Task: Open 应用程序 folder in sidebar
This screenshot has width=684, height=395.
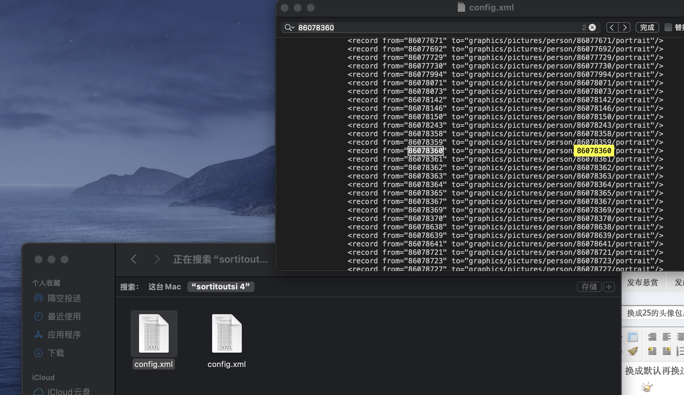Action: (x=64, y=335)
